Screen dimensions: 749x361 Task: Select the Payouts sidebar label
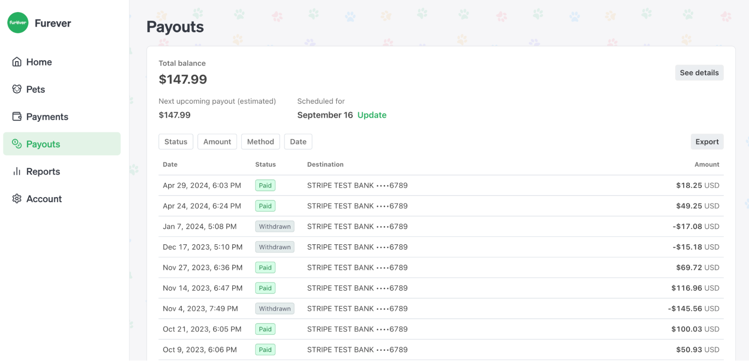tap(43, 144)
